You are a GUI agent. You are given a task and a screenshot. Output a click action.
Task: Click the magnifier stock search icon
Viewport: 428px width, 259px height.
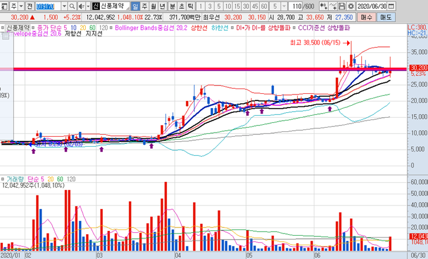[x=72, y=6]
